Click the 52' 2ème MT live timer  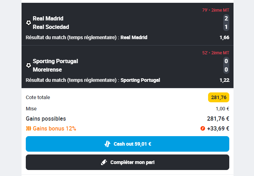coord(215,53)
